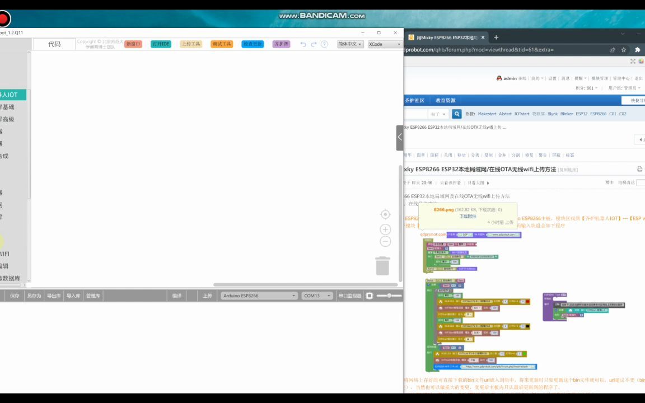Screen dimensions: 645x403
Task: Open the help question mark icon
Action: coord(324,44)
